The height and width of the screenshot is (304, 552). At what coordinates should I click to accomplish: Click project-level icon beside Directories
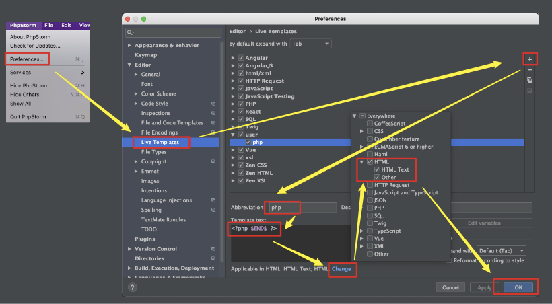[x=213, y=258]
